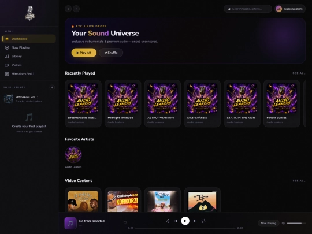The width and height of the screenshot is (312, 234).
Task: Click the Now Playing circle-play icon
Action: coord(7,47)
